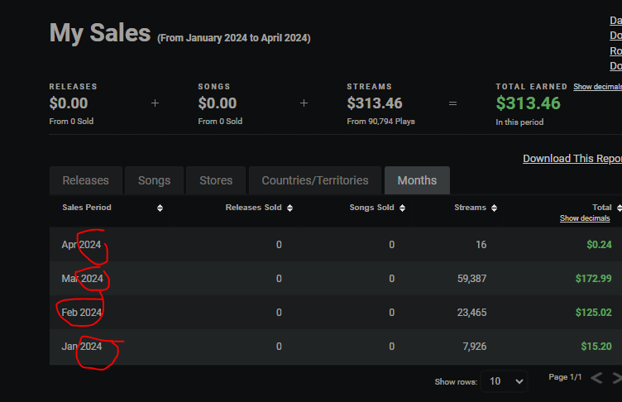The image size is (622, 402).
Task: Open the Mar 2024 sales period
Action: coord(82,279)
